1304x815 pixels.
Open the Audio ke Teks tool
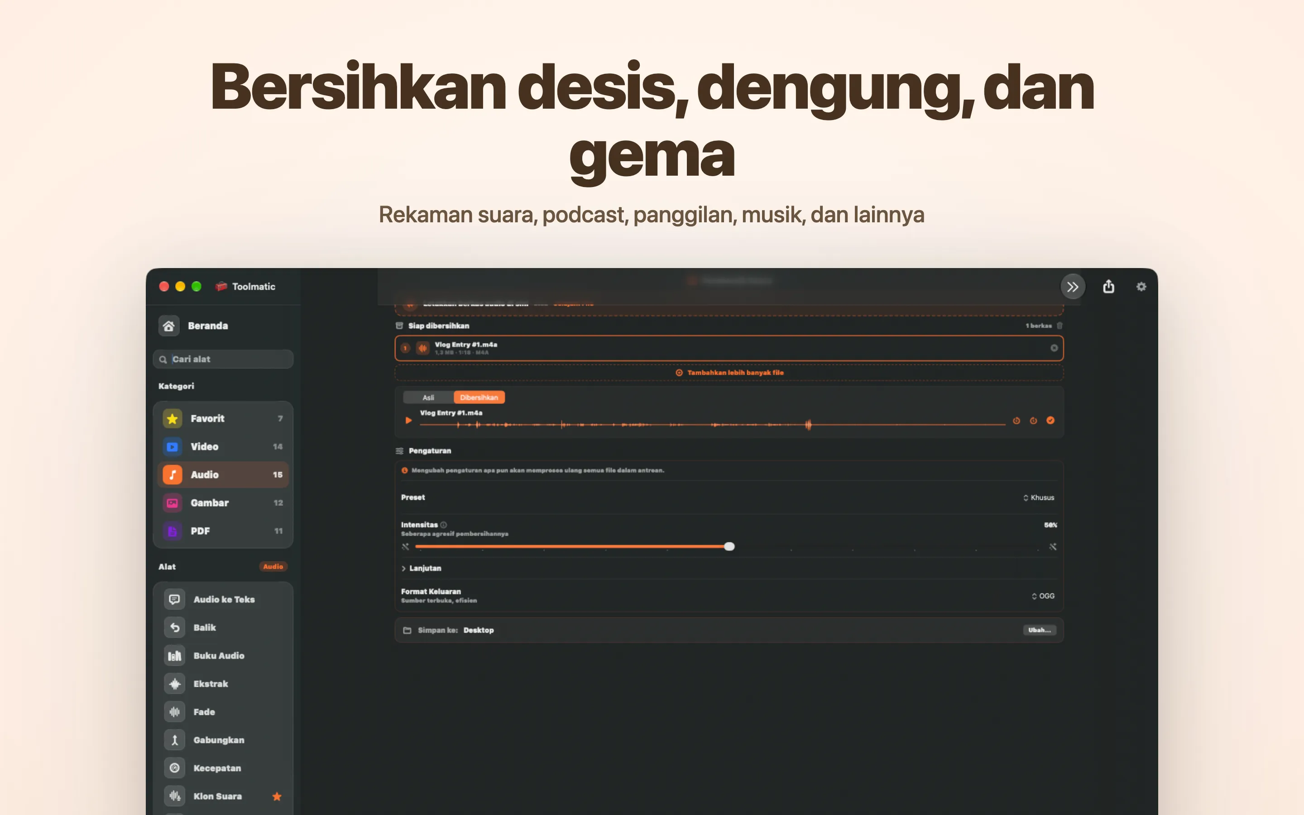click(x=223, y=599)
